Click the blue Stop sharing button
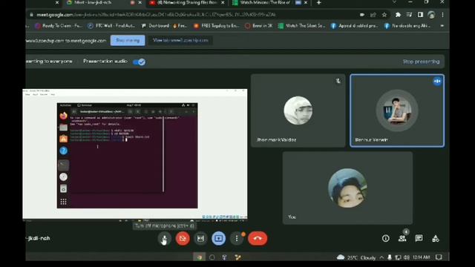 point(128,40)
